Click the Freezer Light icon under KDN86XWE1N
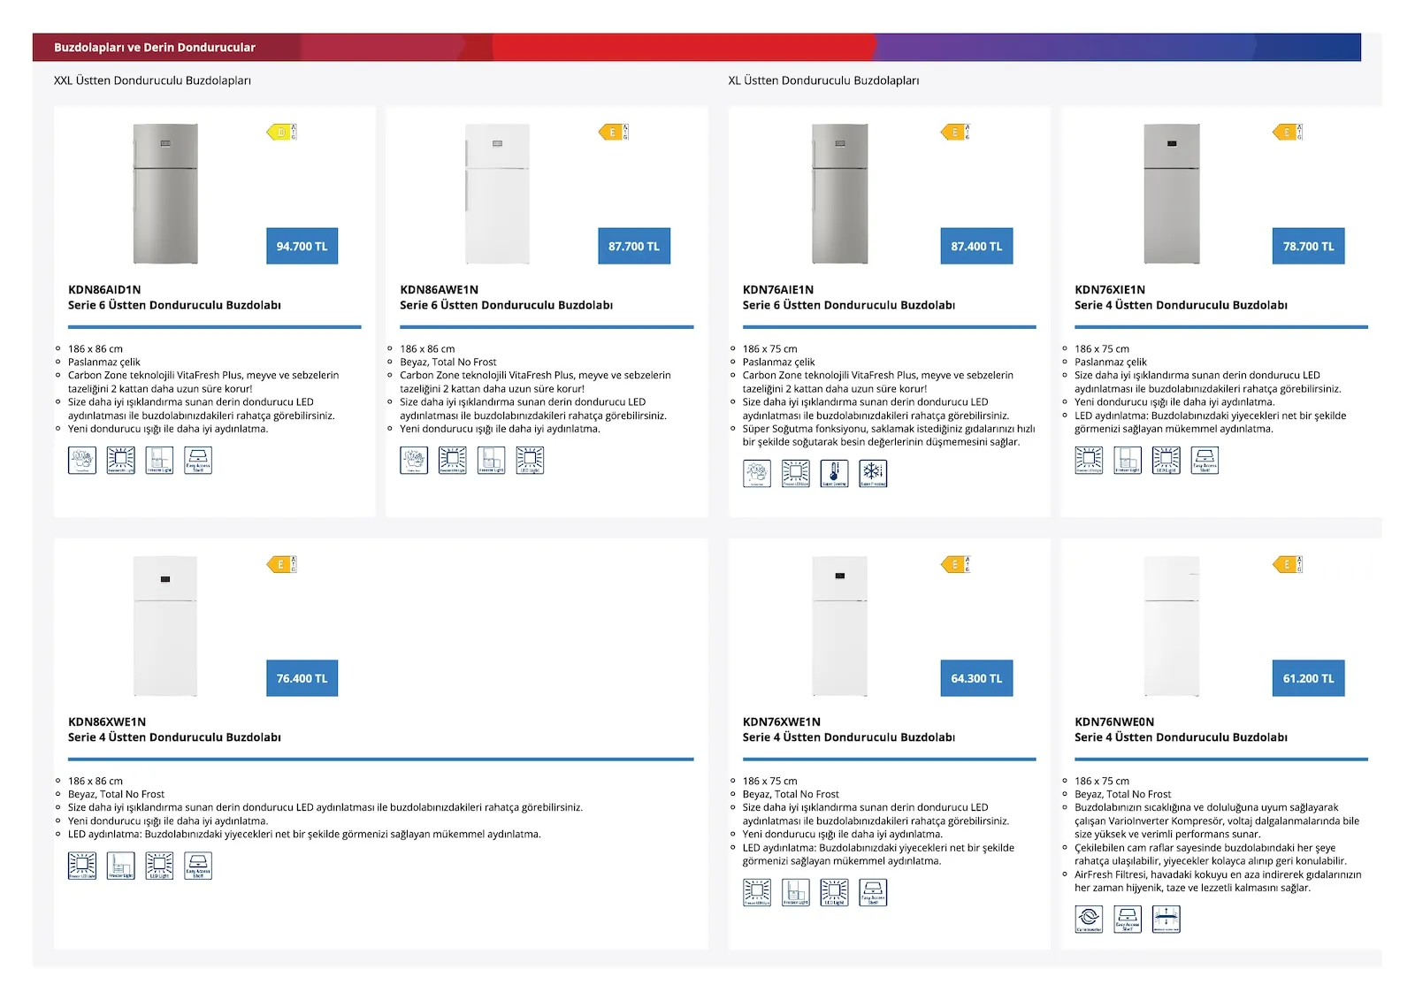The image size is (1415, 1000). click(121, 866)
